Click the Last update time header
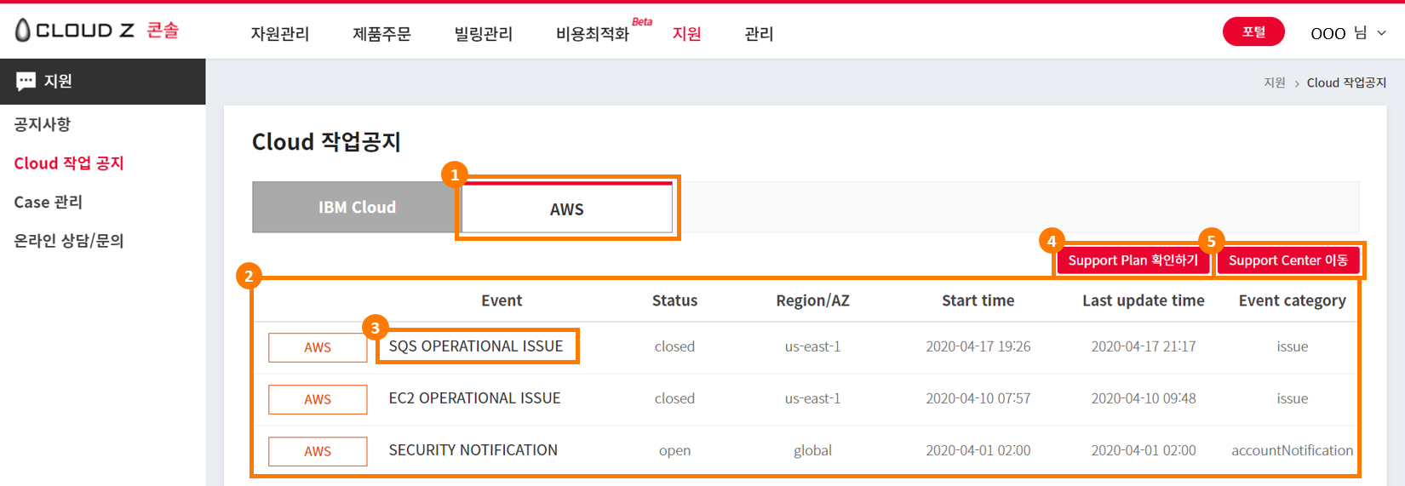The height and width of the screenshot is (486, 1405). pyautogui.click(x=1143, y=300)
